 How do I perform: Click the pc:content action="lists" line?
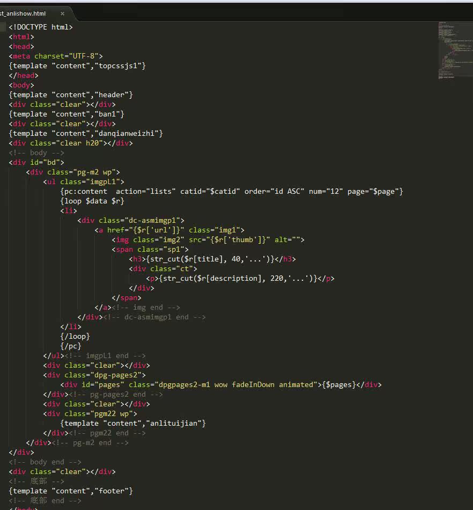(232, 192)
